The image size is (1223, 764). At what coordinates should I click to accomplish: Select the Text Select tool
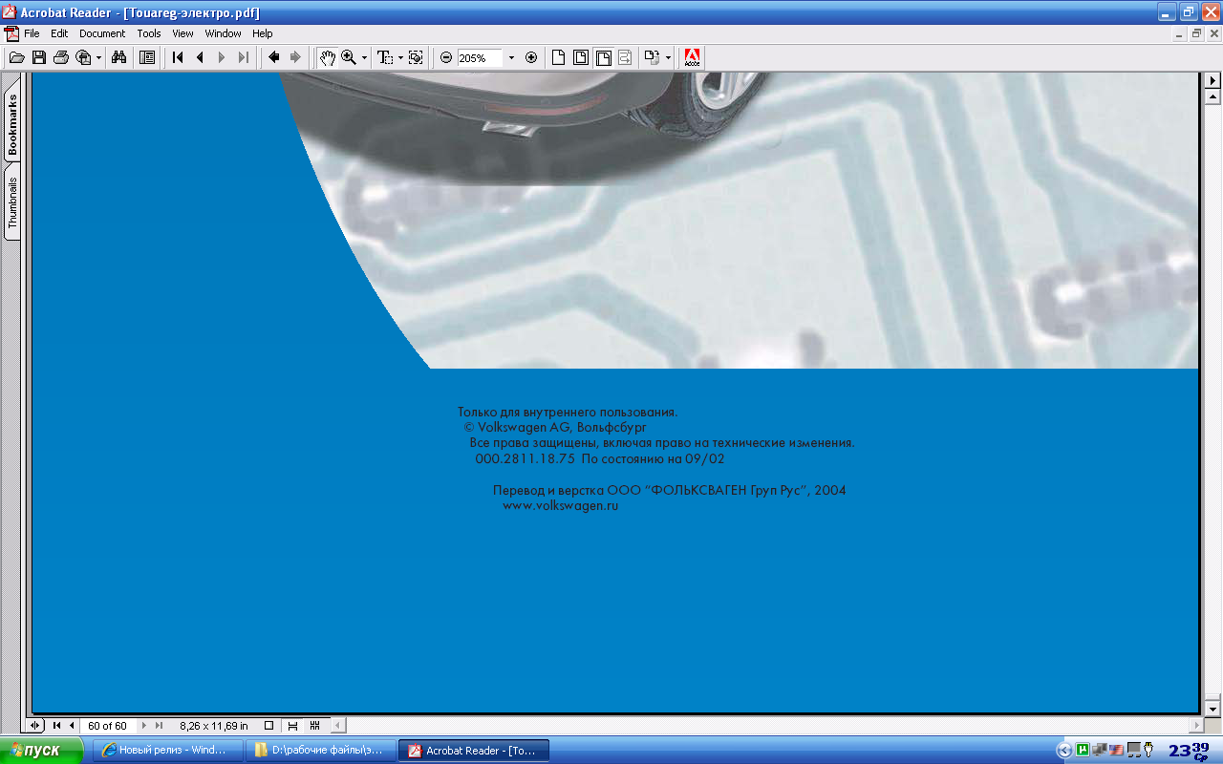tap(385, 57)
